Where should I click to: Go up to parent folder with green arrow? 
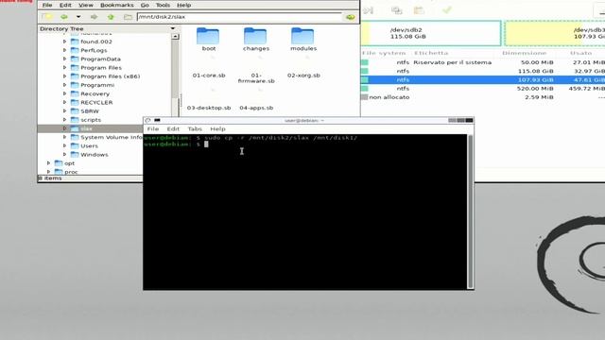click(112, 17)
